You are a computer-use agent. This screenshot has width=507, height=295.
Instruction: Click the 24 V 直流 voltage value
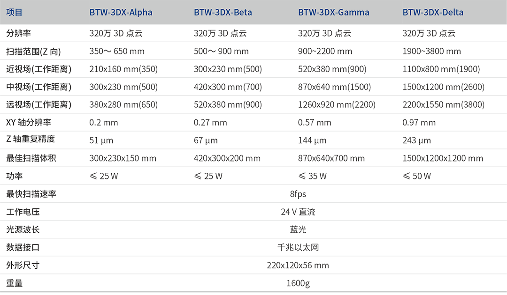tap(298, 212)
